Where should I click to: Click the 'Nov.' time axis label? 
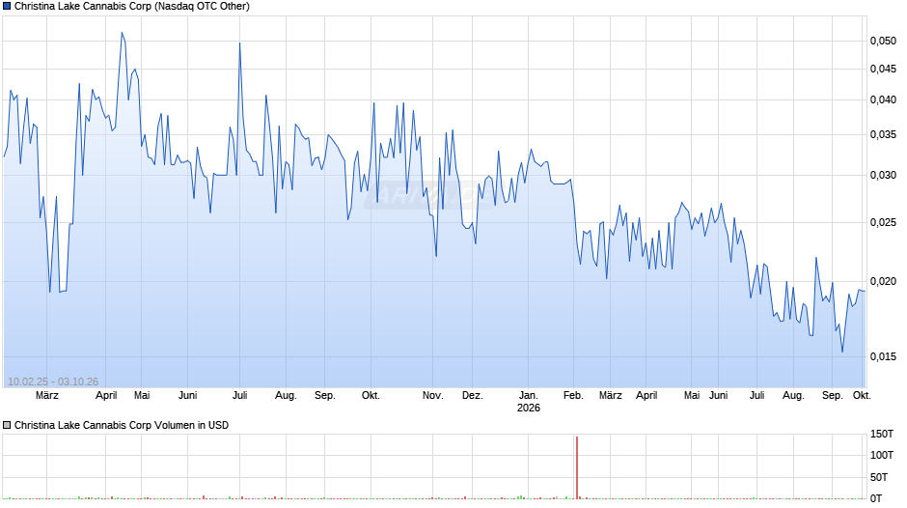point(432,396)
